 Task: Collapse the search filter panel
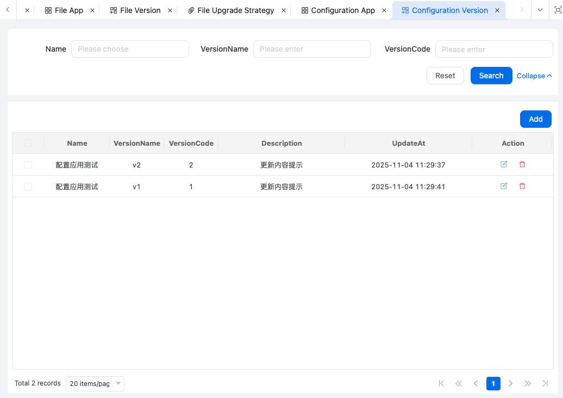coord(534,76)
